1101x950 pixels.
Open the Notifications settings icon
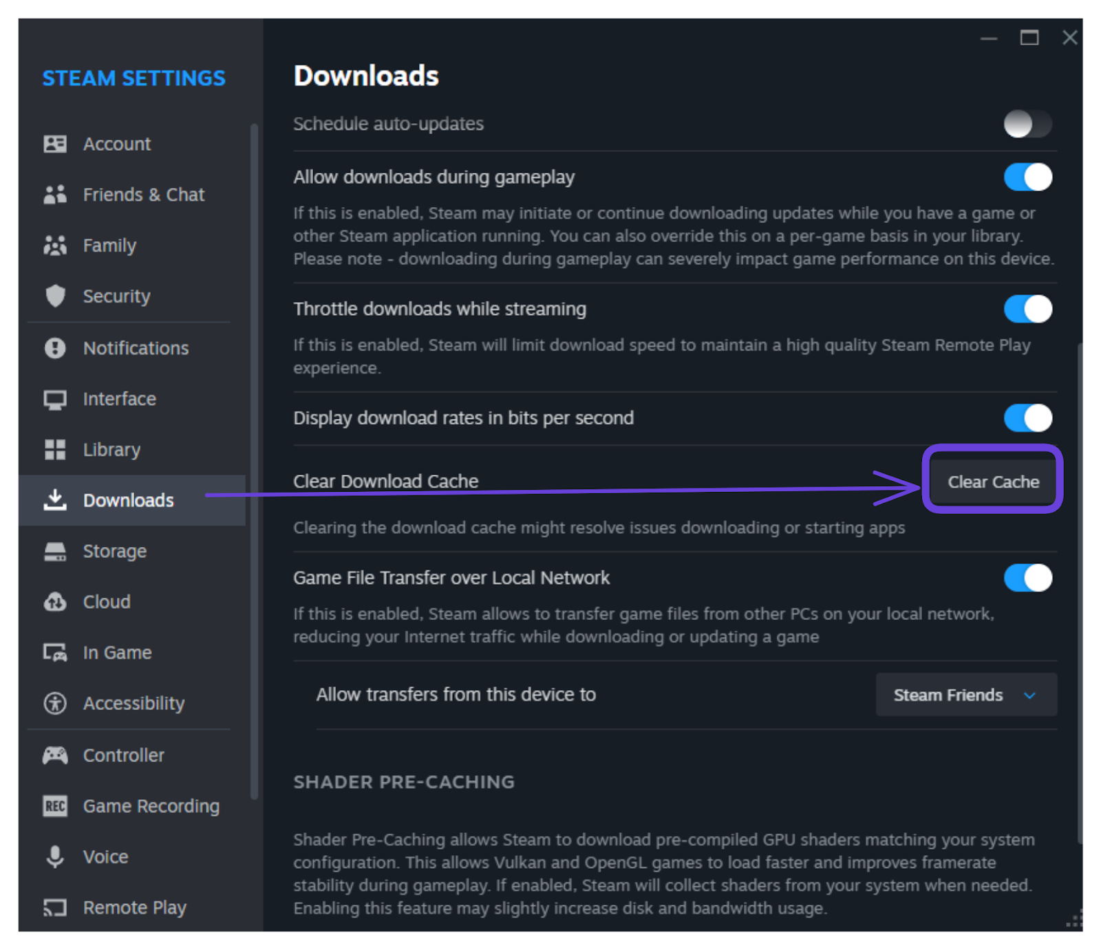pyautogui.click(x=56, y=347)
